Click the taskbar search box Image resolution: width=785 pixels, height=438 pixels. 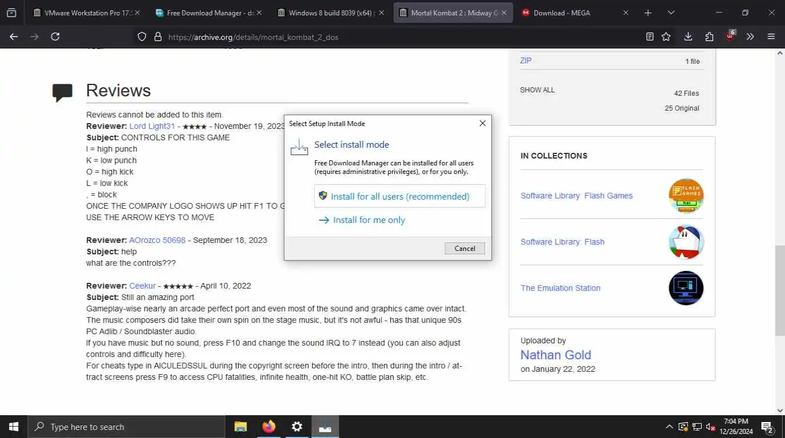click(126, 427)
